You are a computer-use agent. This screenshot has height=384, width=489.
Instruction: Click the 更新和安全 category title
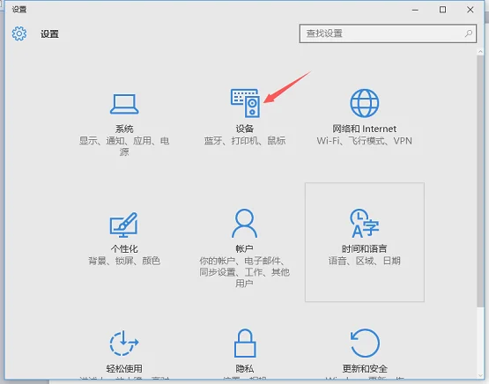365,369
